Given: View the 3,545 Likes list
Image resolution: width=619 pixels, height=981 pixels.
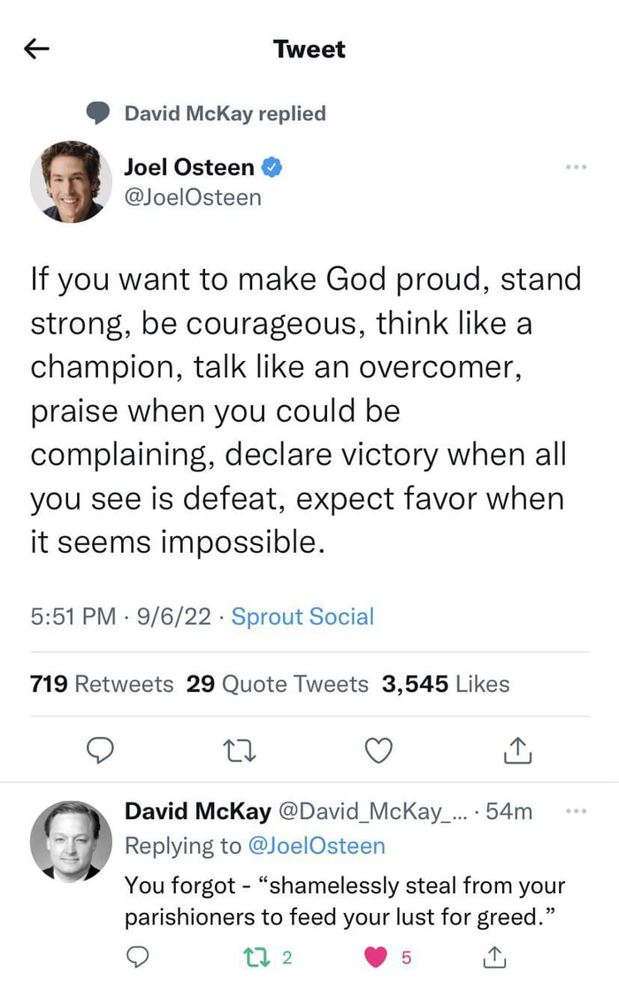Looking at the screenshot, I should (446, 684).
